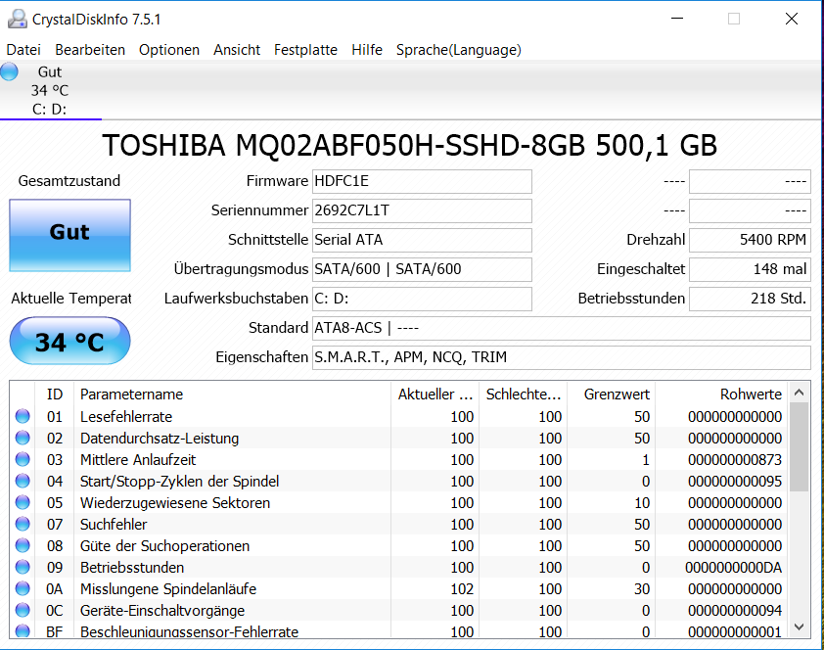The image size is (824, 650).
Task: Click the status orb for Datendurchsatz-Leistung row
Action: coord(23,438)
